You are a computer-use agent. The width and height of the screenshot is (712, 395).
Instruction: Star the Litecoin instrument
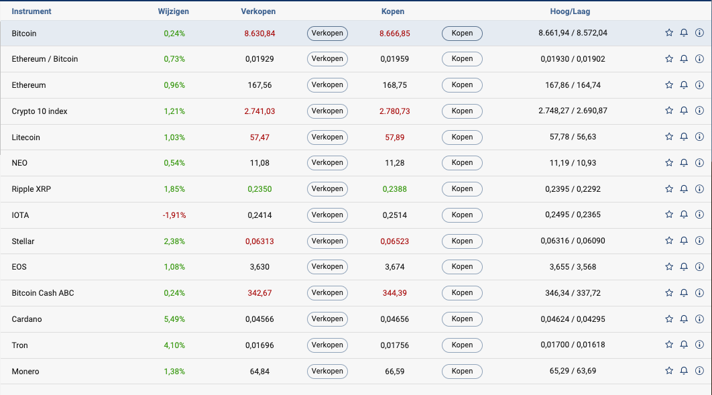(x=669, y=137)
